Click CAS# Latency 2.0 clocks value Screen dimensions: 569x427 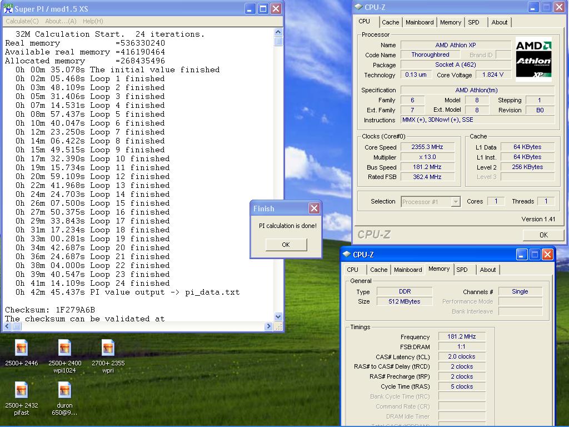pyautogui.click(x=462, y=356)
